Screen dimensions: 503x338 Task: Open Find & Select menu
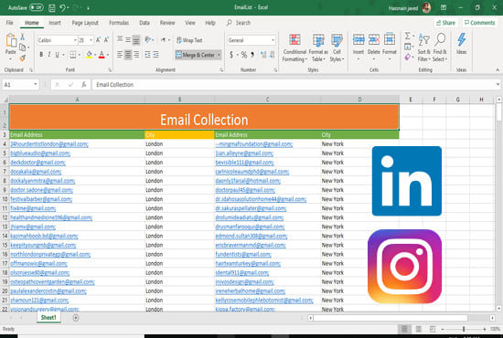click(x=440, y=48)
